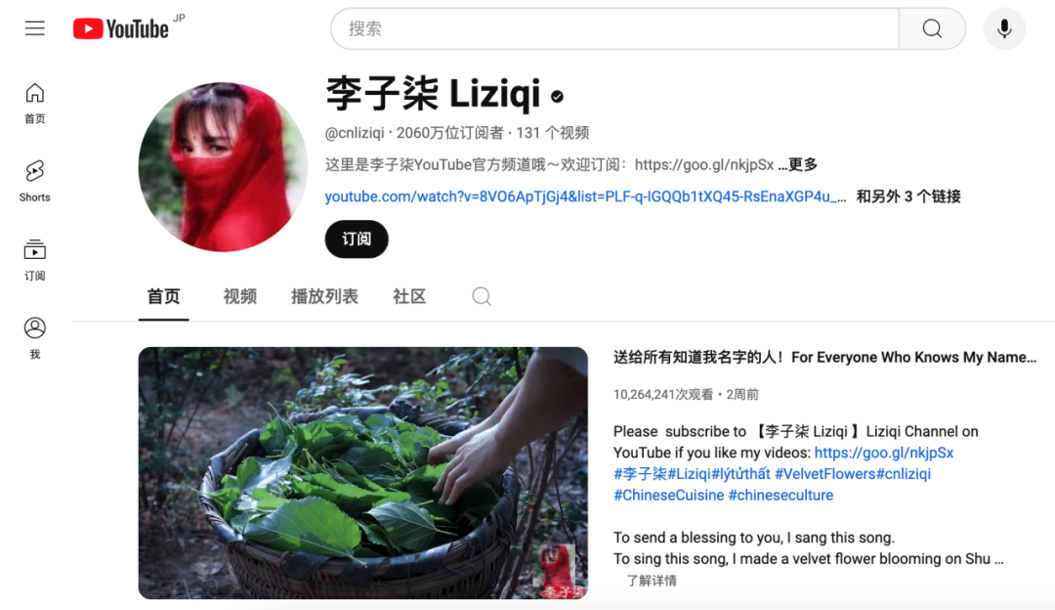Open the 社区 tab
This screenshot has width=1055, height=610.
click(x=409, y=296)
